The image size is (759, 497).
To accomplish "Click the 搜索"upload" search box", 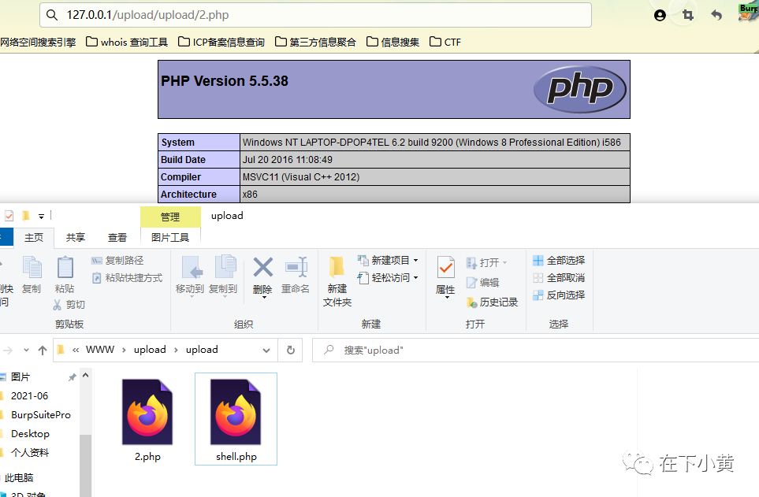I will point(535,350).
